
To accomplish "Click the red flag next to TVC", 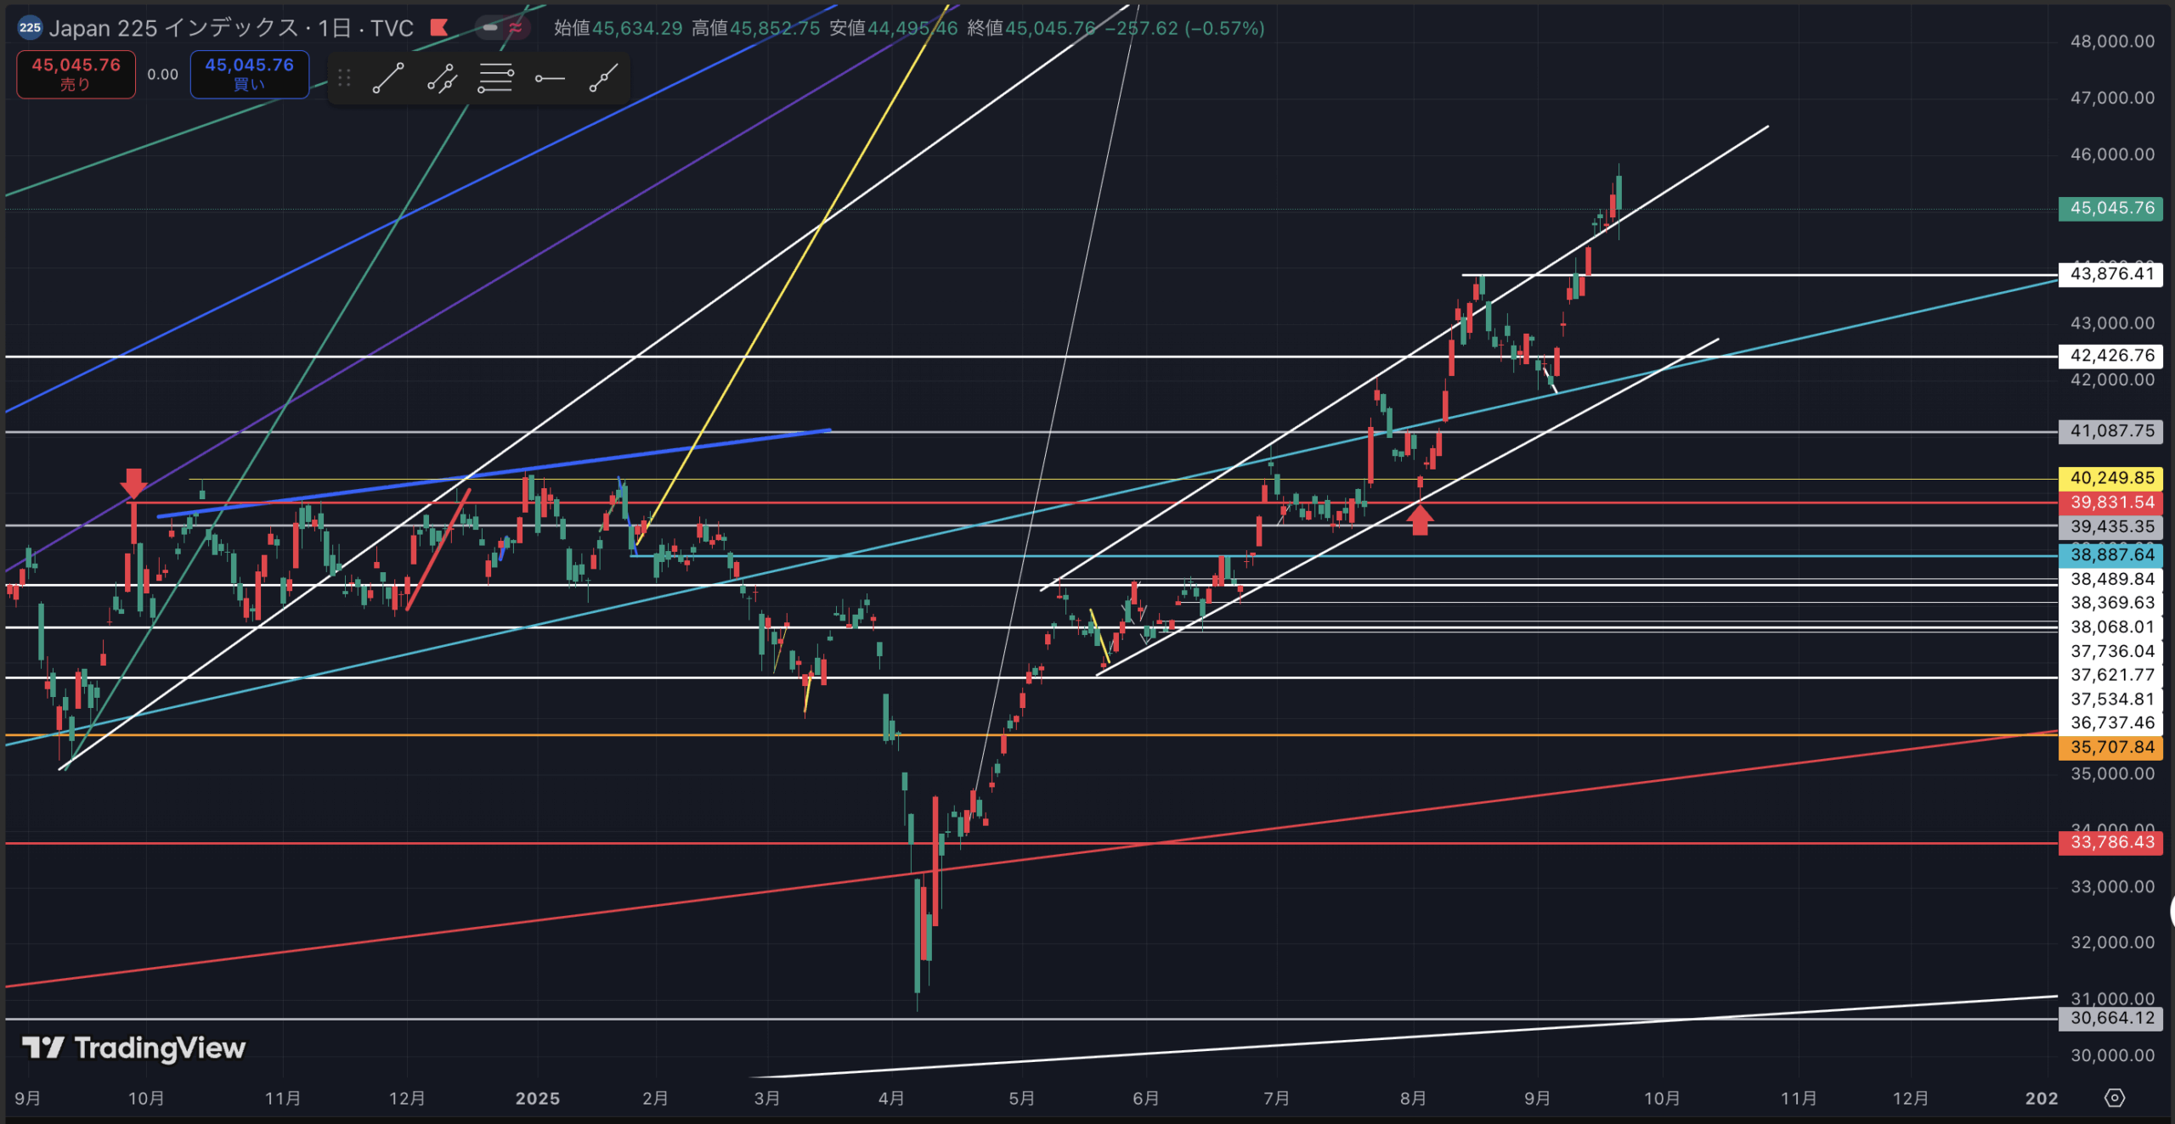I will pyautogui.click(x=439, y=28).
